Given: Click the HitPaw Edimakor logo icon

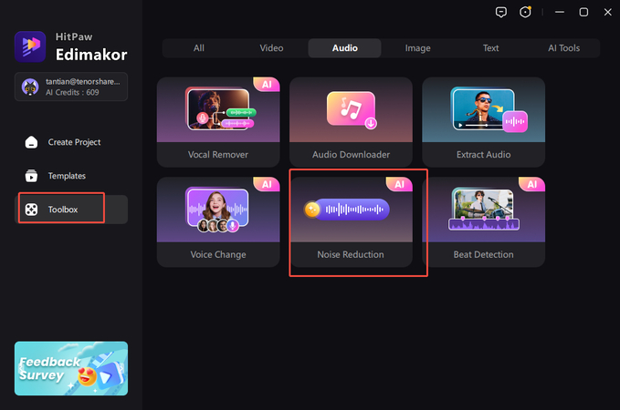Looking at the screenshot, I should tap(30, 46).
